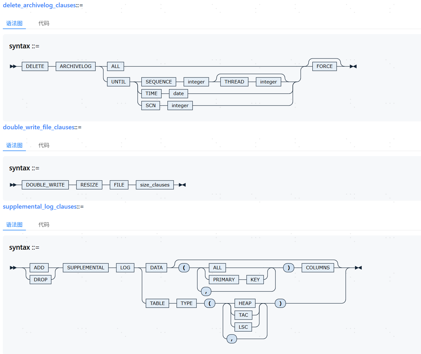Screen dimensions: 421x354
Task: Click the DATA keyword box
Action: 156,268
